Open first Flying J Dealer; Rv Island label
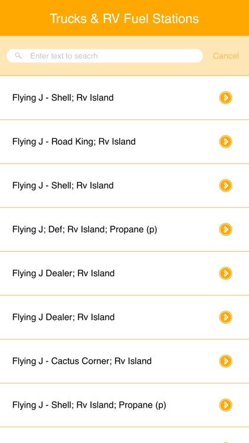Image resolution: width=249 pixels, height=443 pixels. pos(64,273)
